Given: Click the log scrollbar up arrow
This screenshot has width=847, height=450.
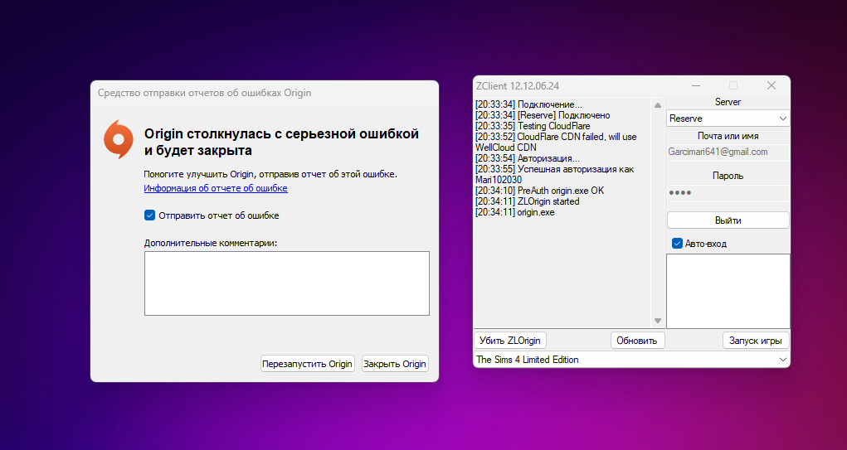Looking at the screenshot, I should pyautogui.click(x=658, y=105).
